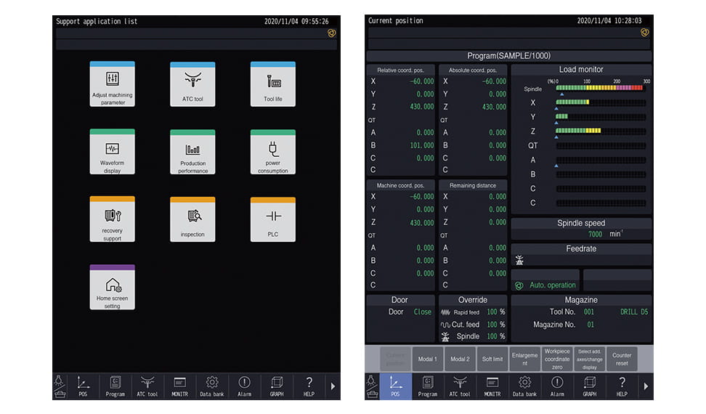
Task: Click the ATC tool tile in application list
Action: pos(192,84)
